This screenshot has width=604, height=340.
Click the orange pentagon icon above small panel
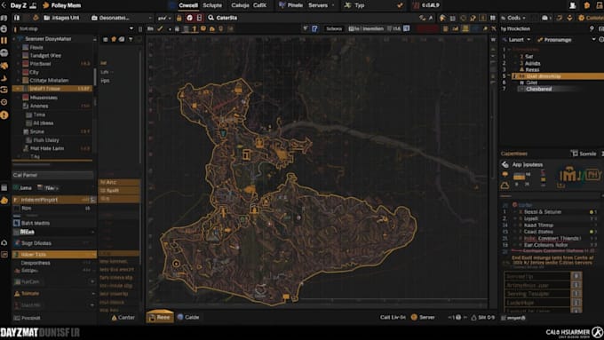click(x=114, y=39)
